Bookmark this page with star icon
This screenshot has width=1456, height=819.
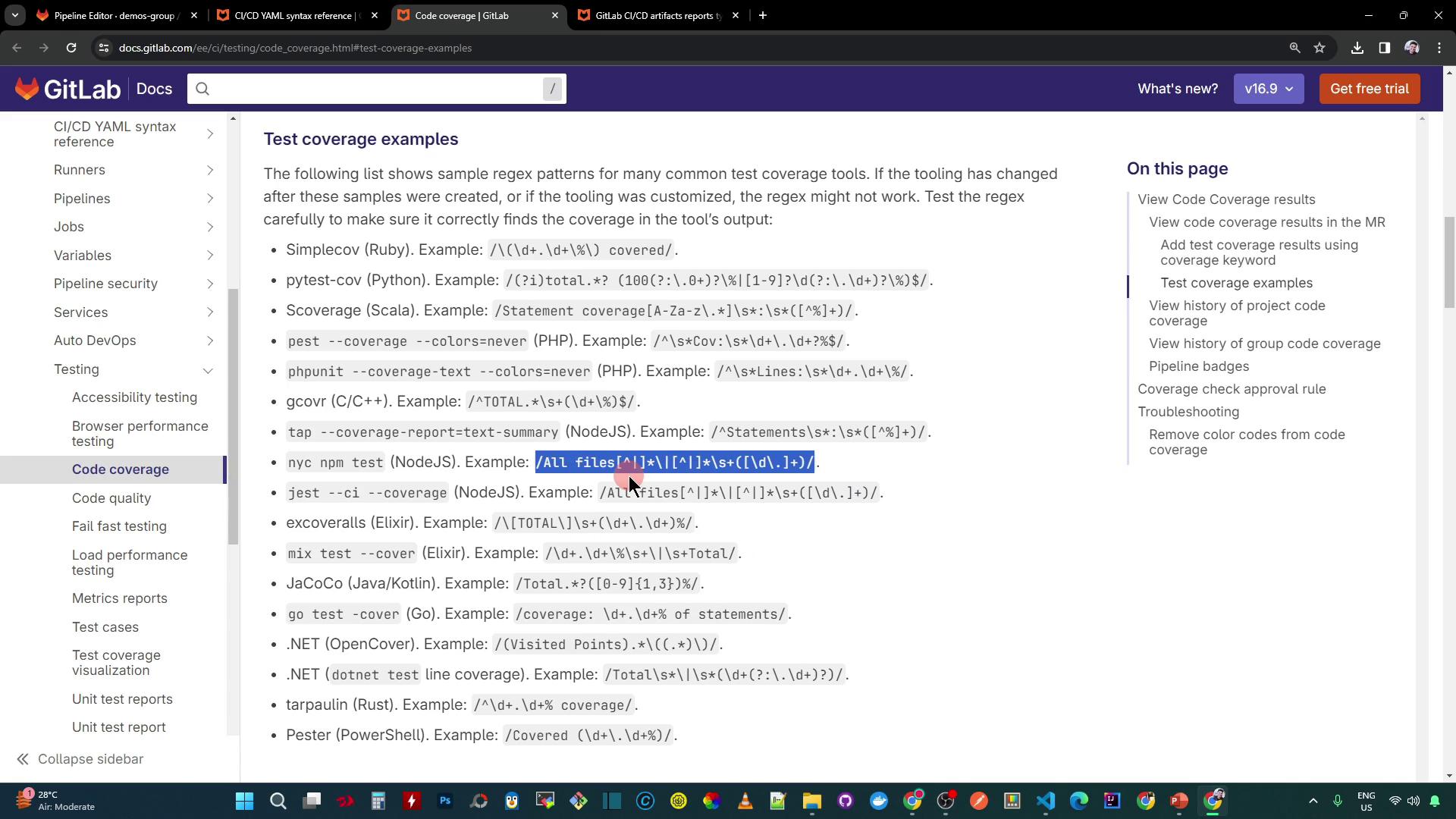tap(1319, 48)
